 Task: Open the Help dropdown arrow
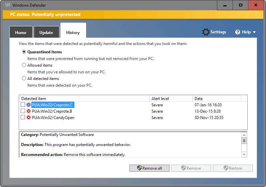254,32
